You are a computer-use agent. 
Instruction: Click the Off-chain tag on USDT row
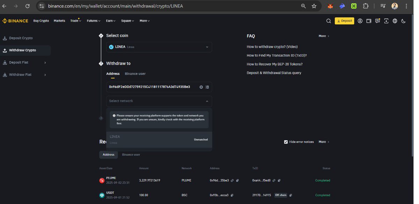[280, 195]
